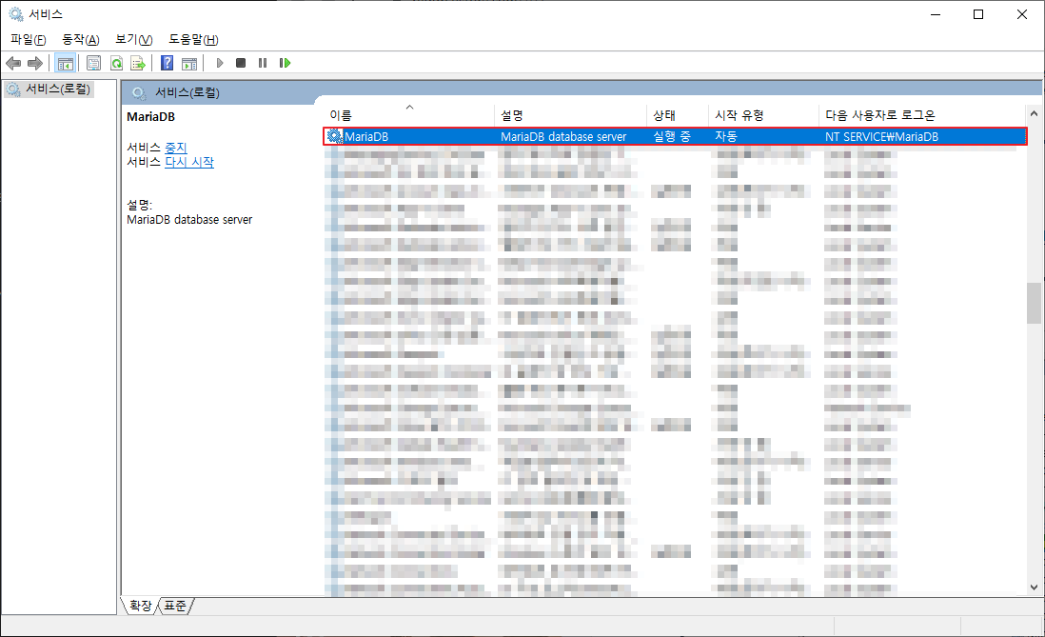
Task: Switch to the 표준 tab
Action: [x=175, y=606]
